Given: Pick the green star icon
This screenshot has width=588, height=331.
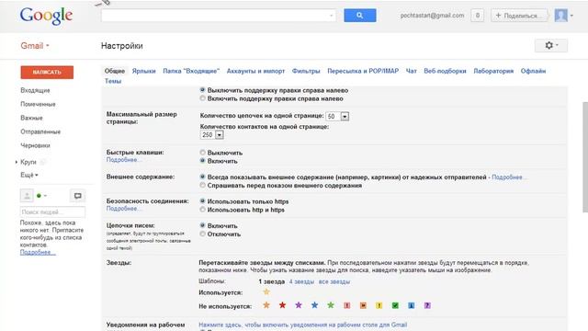Looking at the screenshot, I should click(331, 305).
